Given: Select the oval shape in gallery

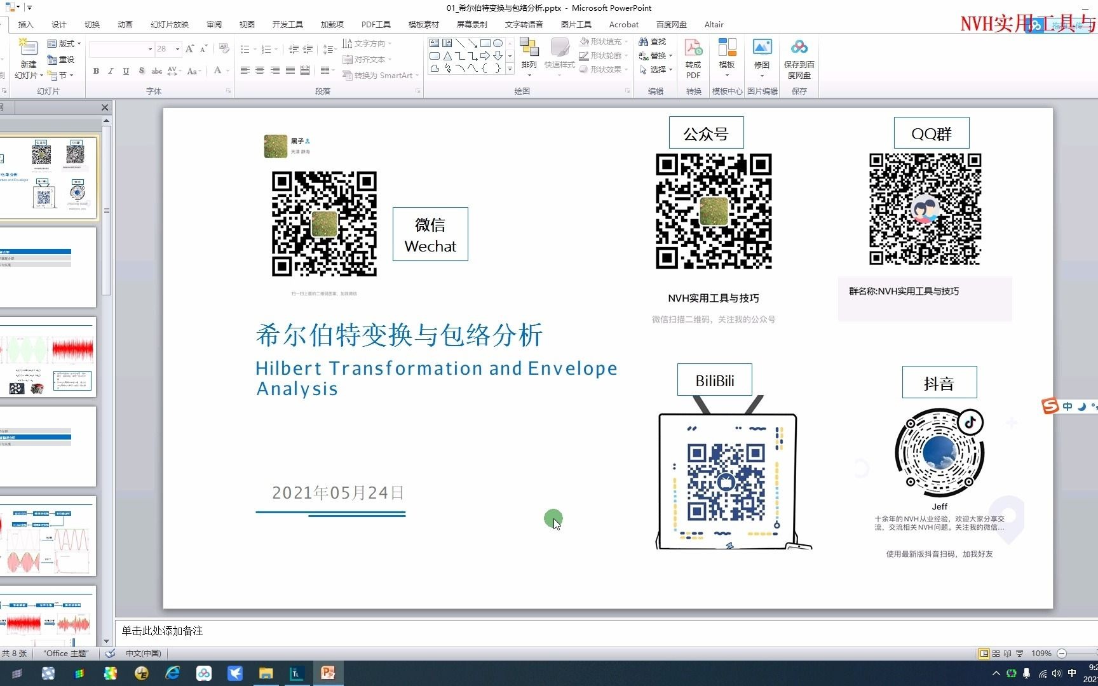Looking at the screenshot, I should [x=498, y=43].
